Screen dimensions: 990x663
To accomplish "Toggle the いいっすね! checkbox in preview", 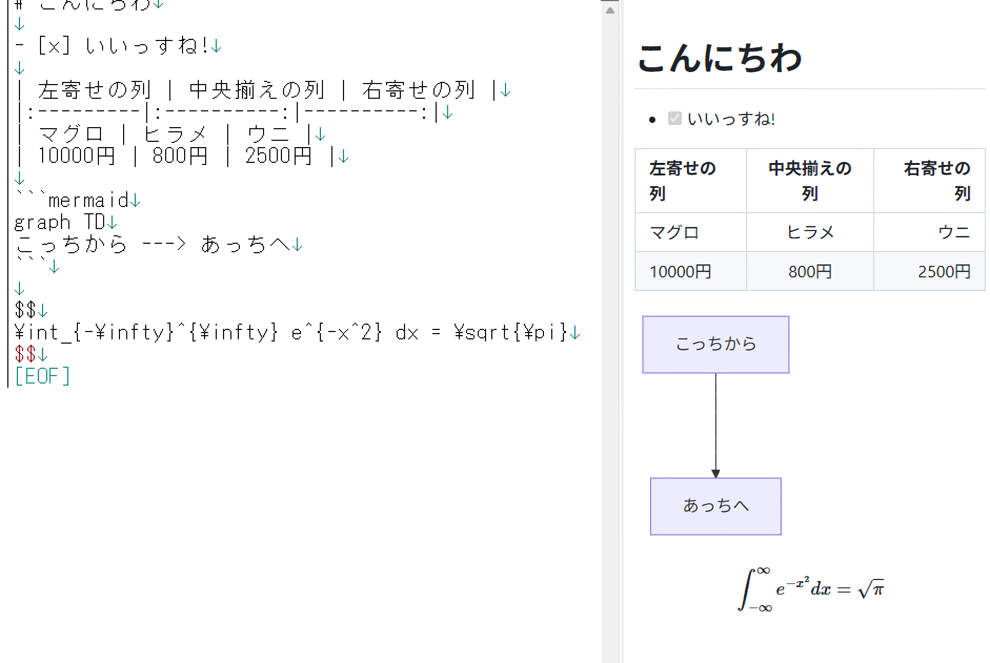I will tap(674, 119).
